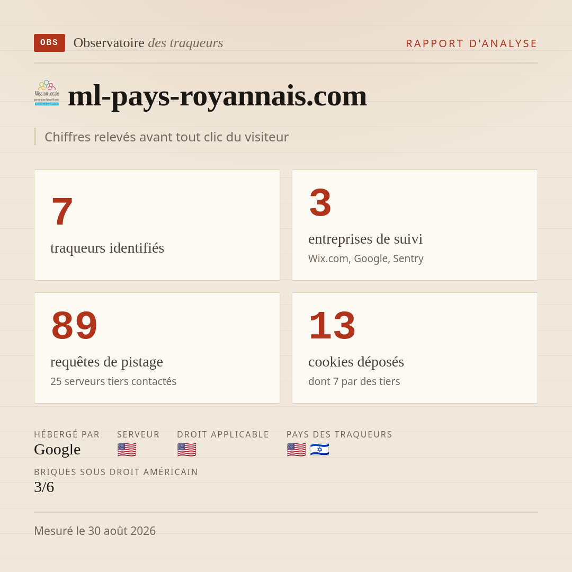
Task: Click the number 89 of requests
Action: [x=75, y=325]
